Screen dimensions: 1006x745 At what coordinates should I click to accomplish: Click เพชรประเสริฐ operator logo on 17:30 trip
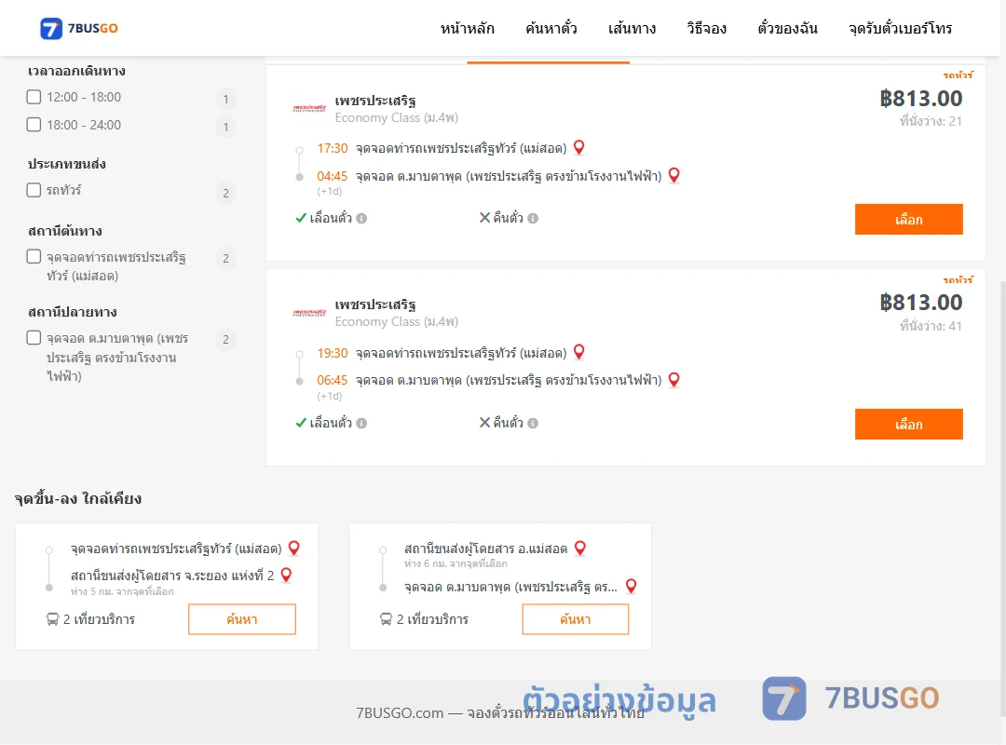[x=309, y=108]
